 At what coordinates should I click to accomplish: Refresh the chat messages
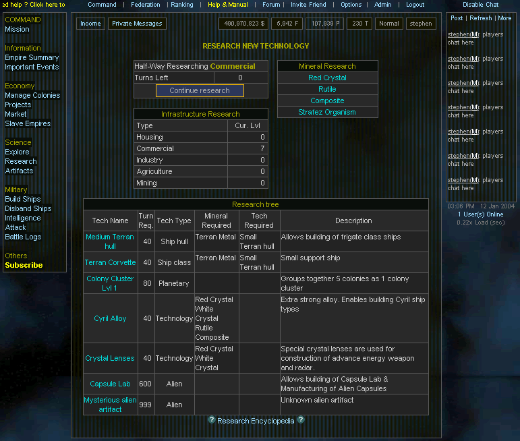coord(480,18)
